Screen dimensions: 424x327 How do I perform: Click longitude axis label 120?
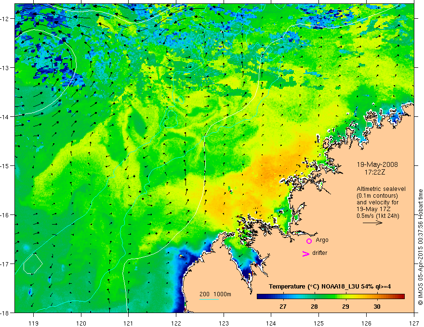point(81,323)
